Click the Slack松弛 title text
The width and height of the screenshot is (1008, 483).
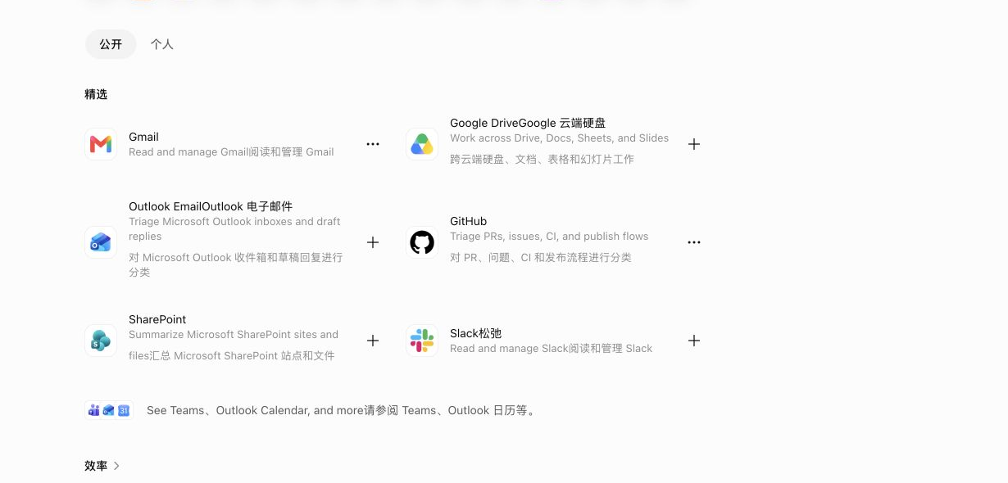(475, 333)
